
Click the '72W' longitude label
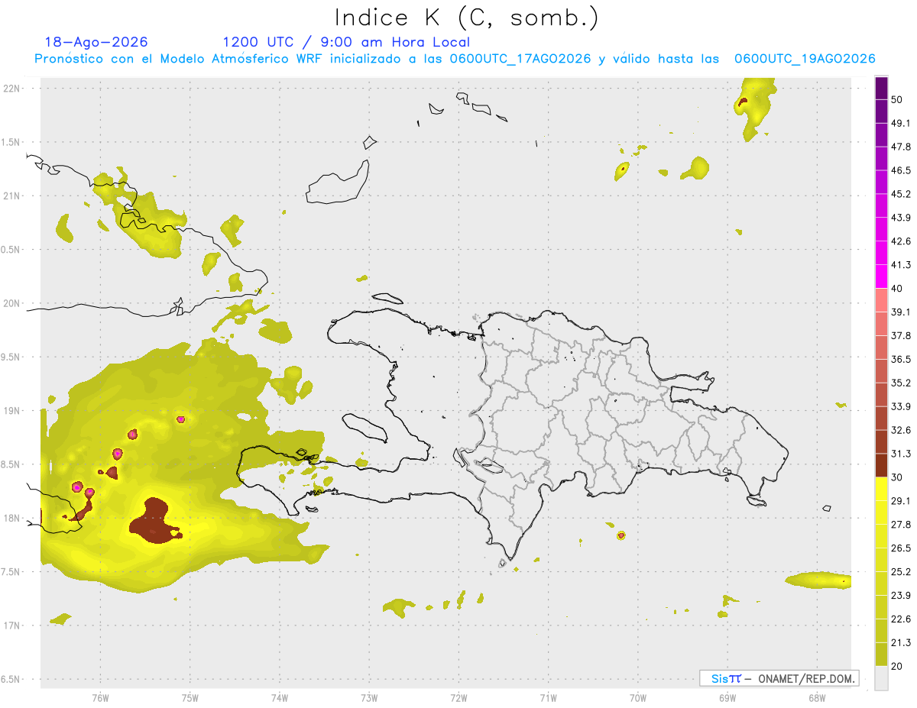(x=459, y=698)
